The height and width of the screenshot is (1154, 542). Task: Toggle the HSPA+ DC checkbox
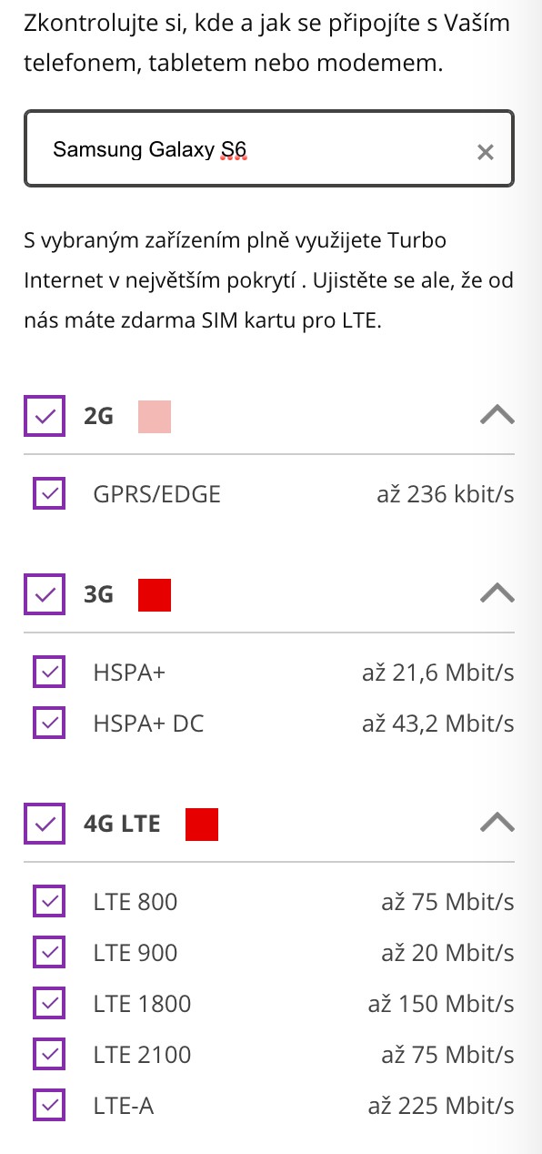(x=49, y=724)
